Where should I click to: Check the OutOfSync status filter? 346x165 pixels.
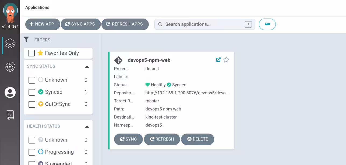pyautogui.click(x=32, y=104)
